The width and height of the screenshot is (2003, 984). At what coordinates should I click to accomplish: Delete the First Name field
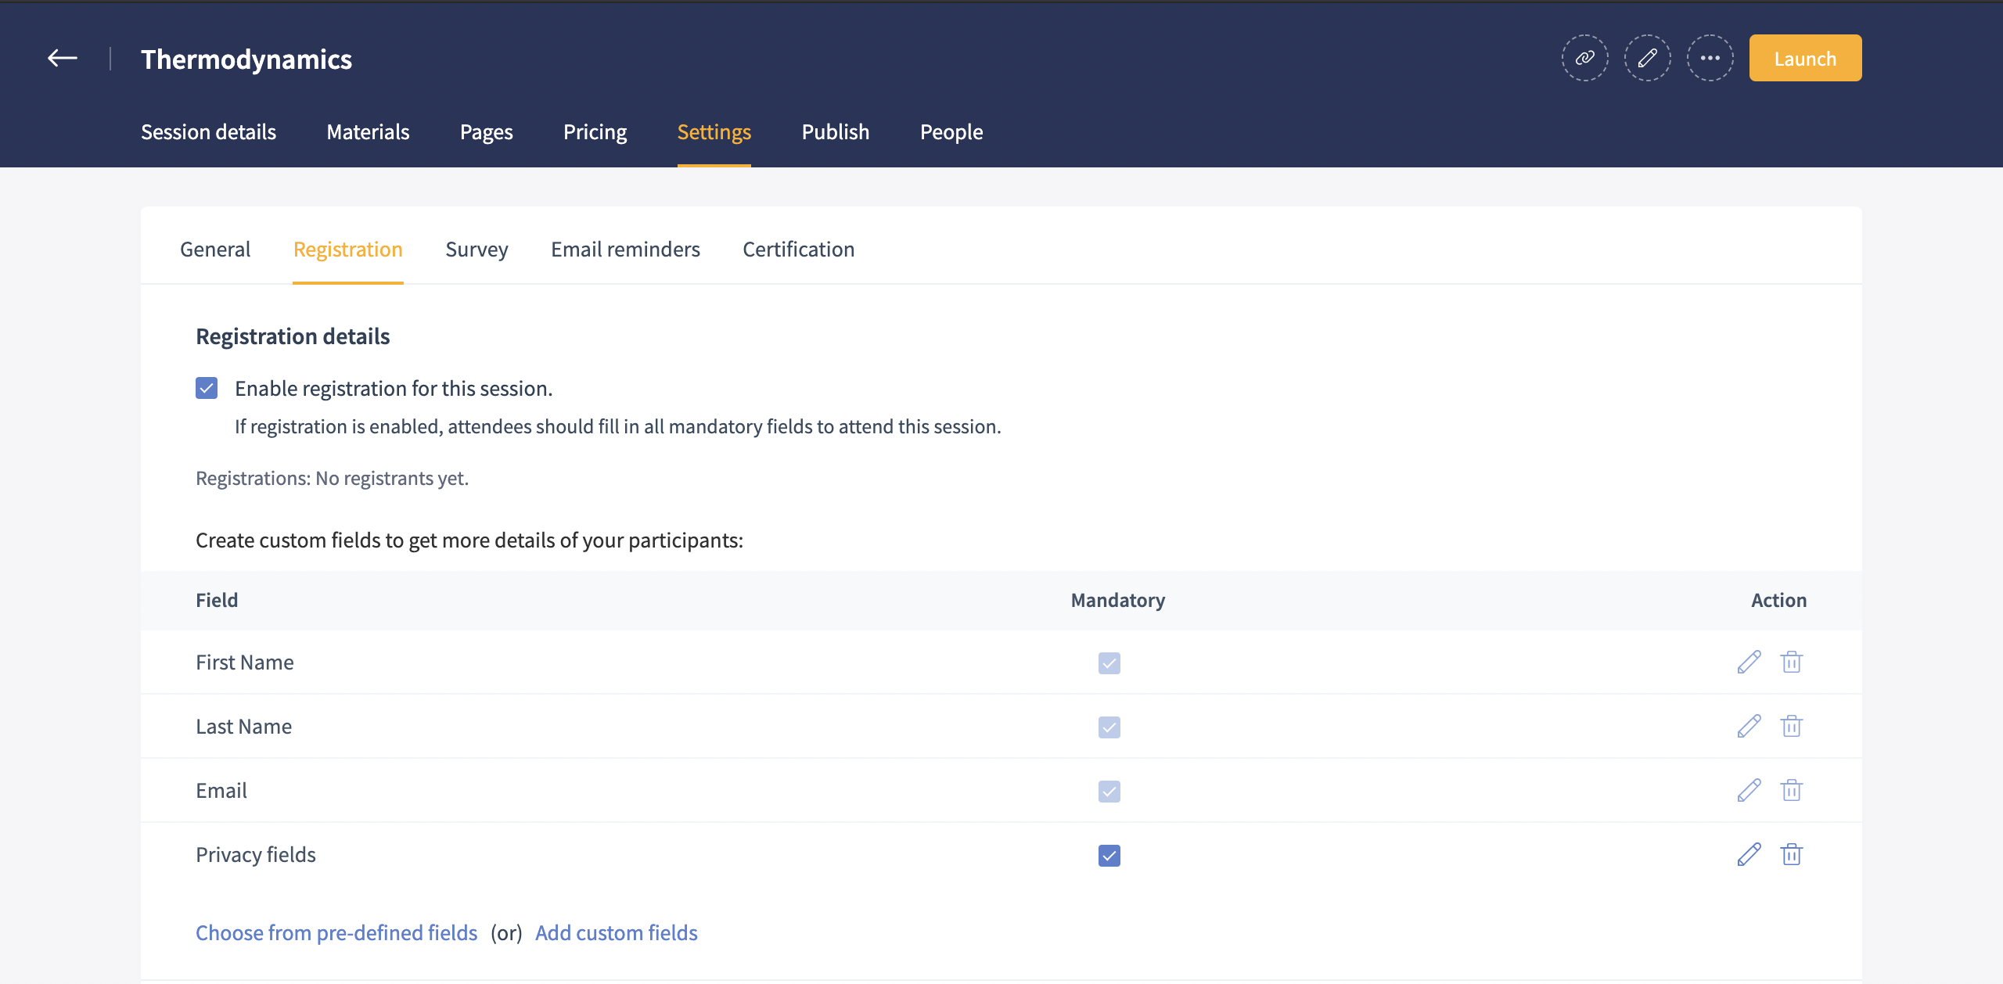coord(1791,663)
